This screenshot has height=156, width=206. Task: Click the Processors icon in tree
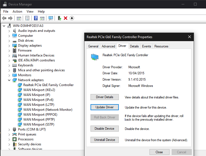click(x=15, y=139)
